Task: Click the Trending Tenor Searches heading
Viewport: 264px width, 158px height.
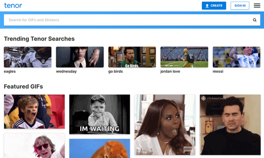Action: (x=39, y=39)
